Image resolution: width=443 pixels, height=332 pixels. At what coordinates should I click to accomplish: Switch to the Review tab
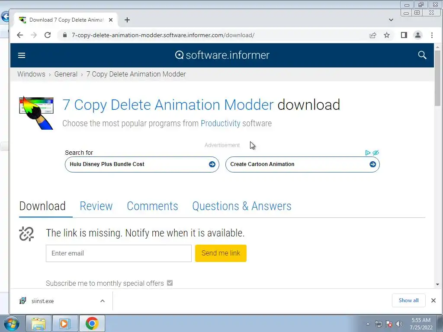pos(96,206)
